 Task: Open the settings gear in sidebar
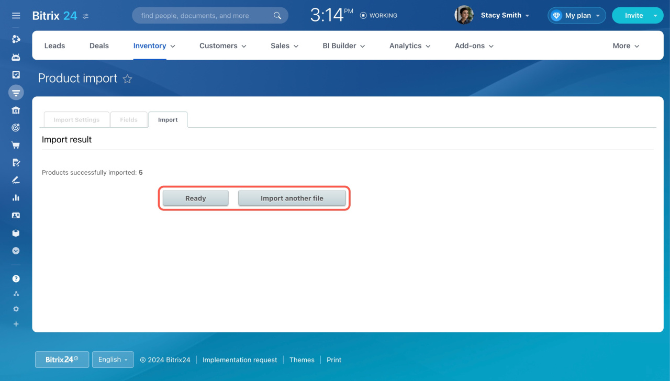tap(16, 309)
